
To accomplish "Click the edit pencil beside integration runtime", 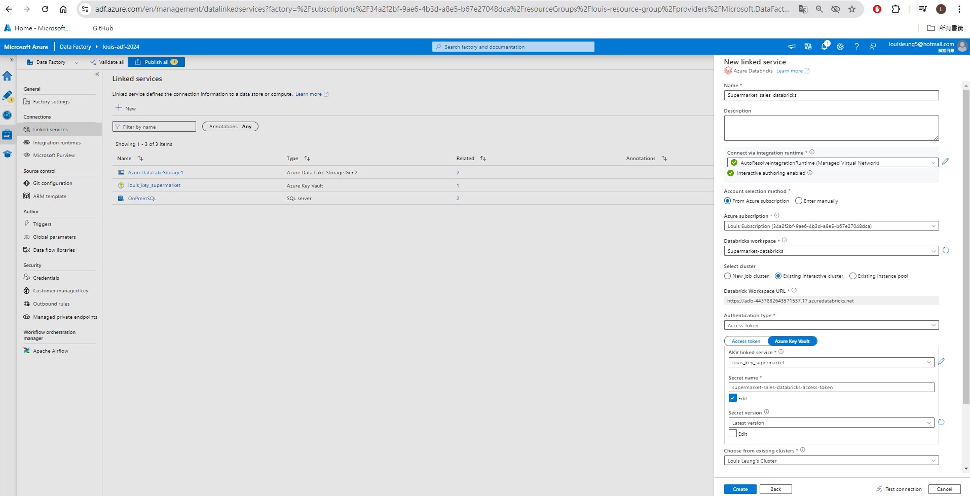I will point(946,162).
